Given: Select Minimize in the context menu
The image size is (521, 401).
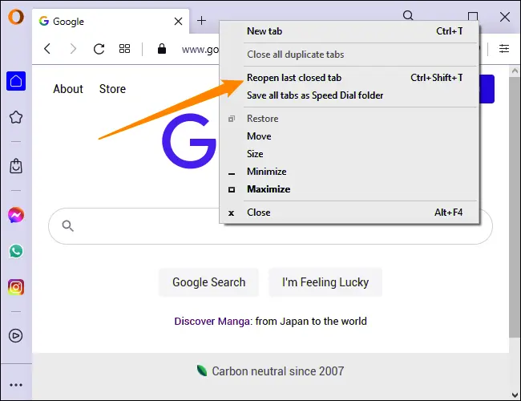Looking at the screenshot, I should (x=349, y=172).
